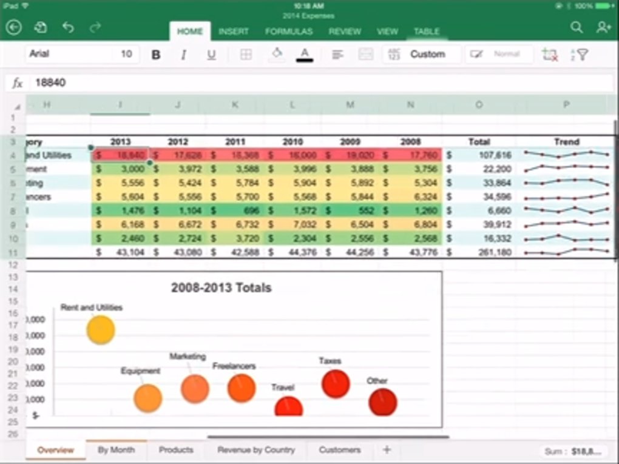619x464 pixels.
Task: Open the Normal cell styles dropdown
Action: click(x=499, y=55)
